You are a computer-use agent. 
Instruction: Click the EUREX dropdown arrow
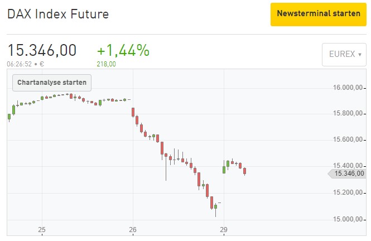360,55
